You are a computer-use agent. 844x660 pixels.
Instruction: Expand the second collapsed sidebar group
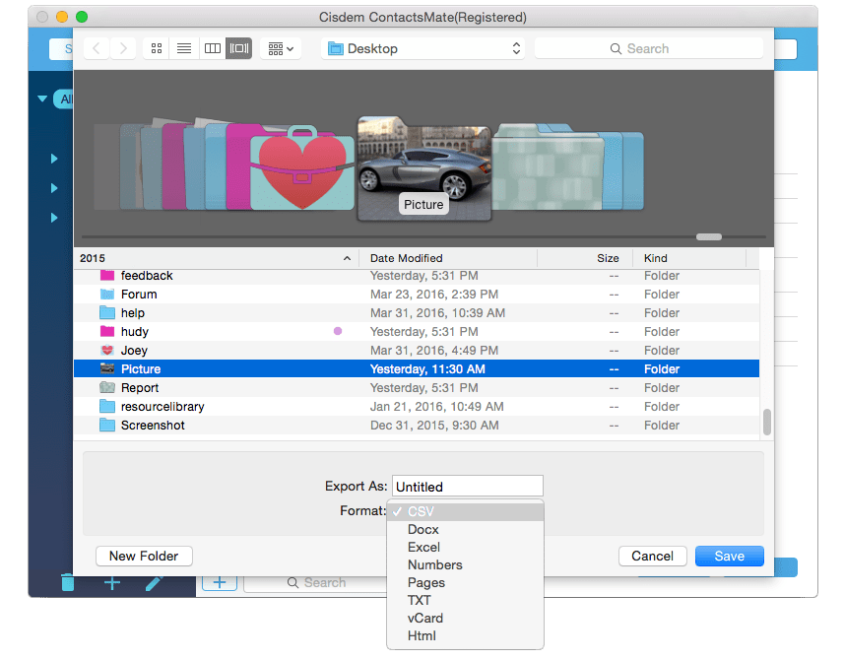pyautogui.click(x=54, y=188)
